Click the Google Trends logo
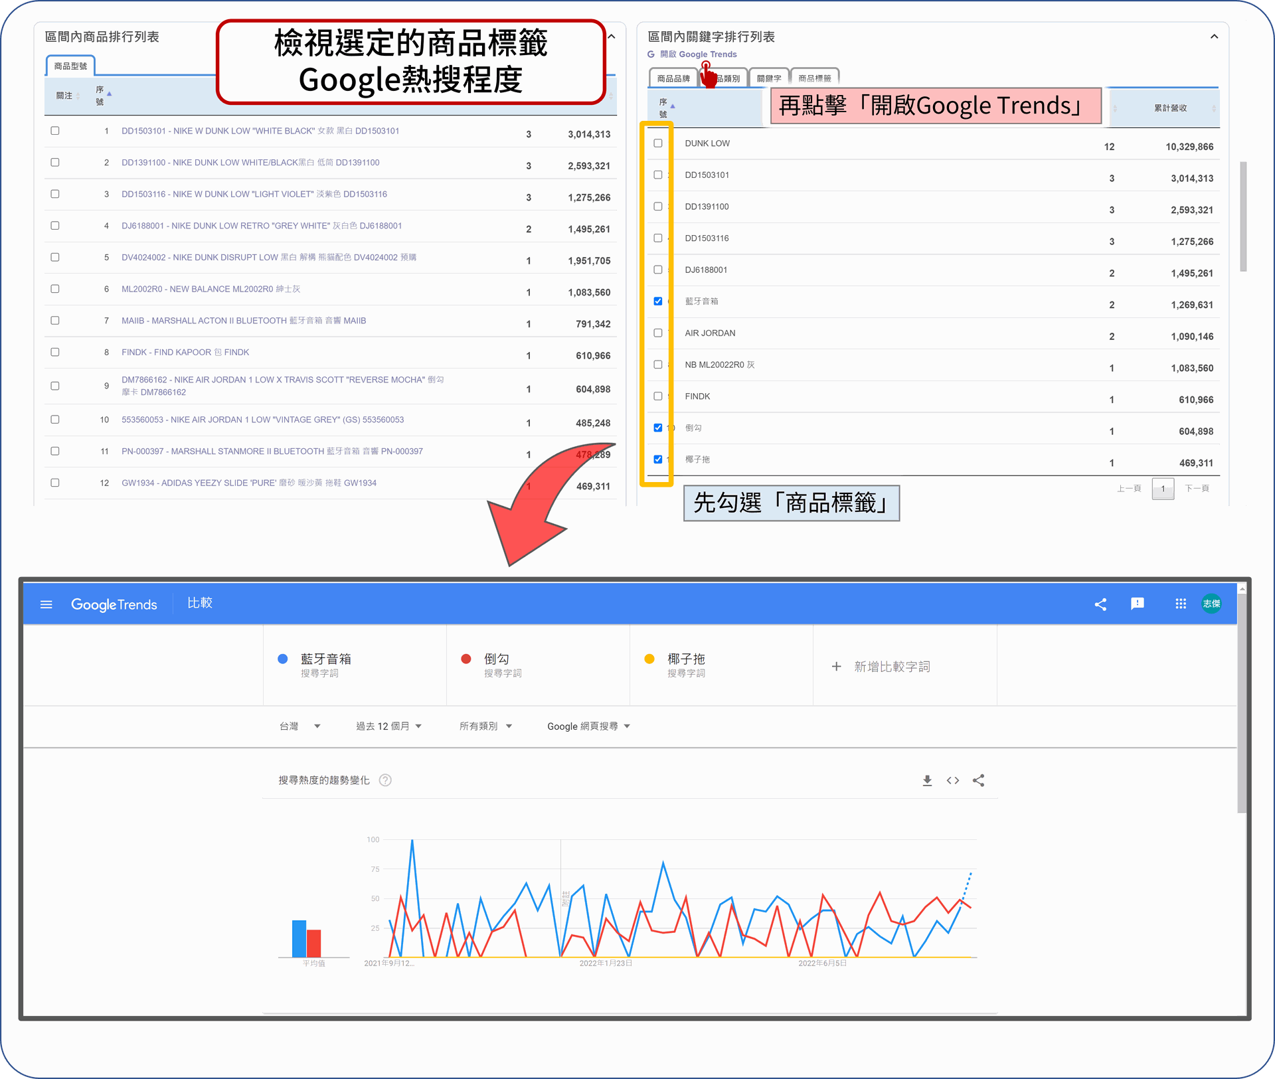 pos(114,604)
